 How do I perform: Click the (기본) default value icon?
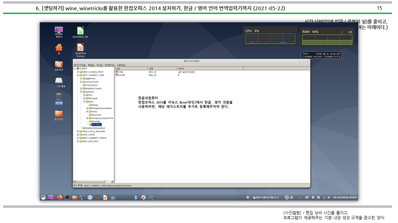(117, 72)
